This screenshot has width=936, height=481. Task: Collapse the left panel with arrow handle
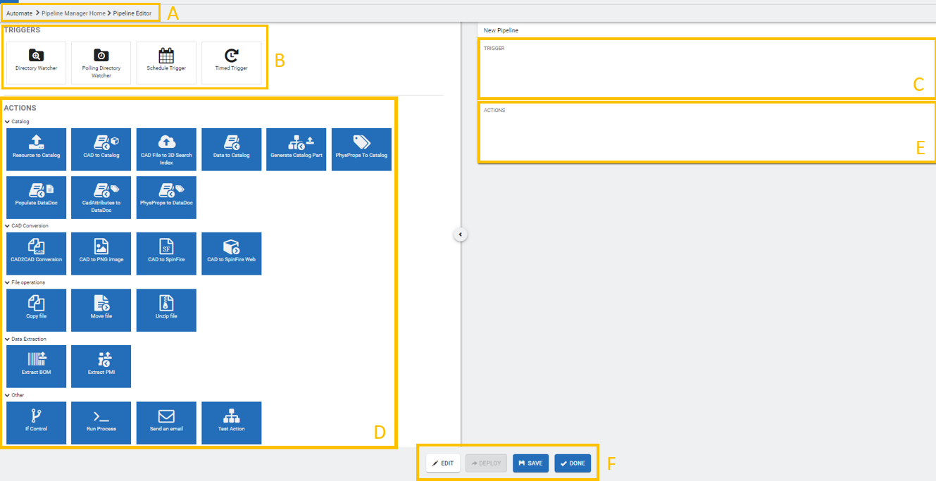tap(460, 235)
